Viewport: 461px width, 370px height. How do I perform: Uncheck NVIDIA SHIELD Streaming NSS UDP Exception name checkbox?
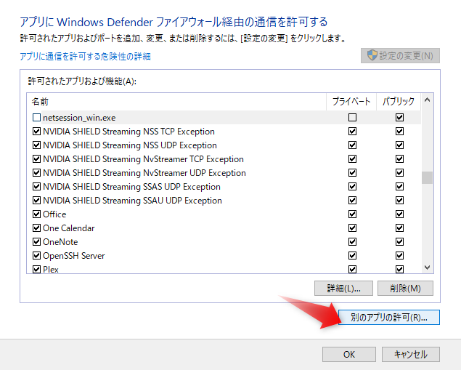coord(36,145)
